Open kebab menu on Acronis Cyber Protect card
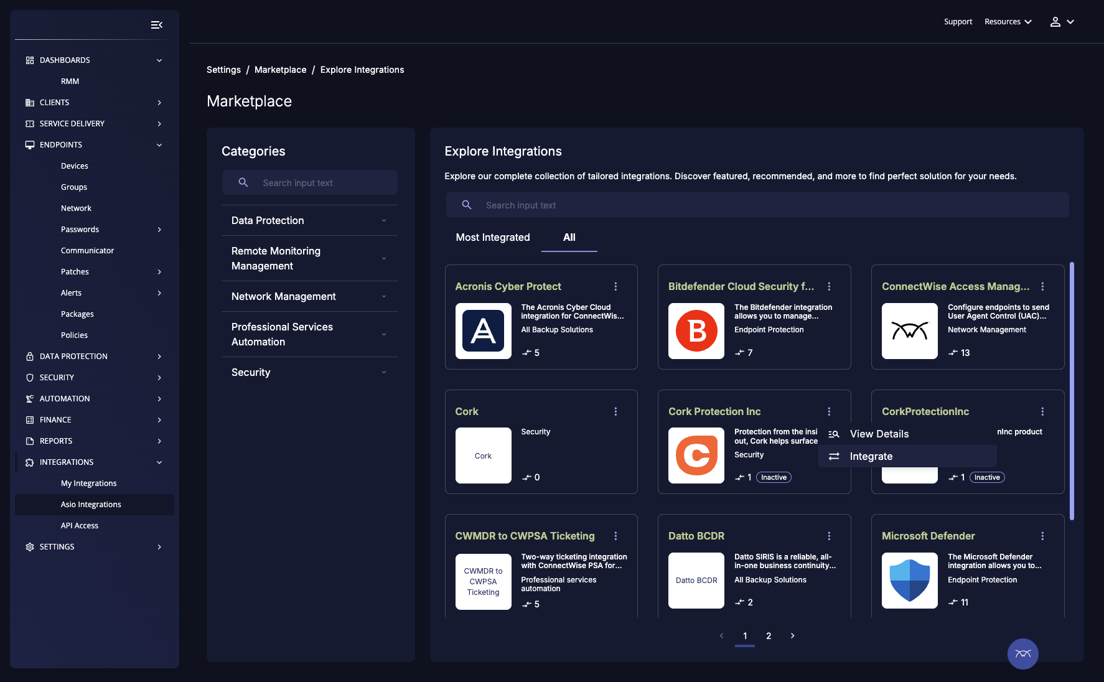 [x=615, y=286]
